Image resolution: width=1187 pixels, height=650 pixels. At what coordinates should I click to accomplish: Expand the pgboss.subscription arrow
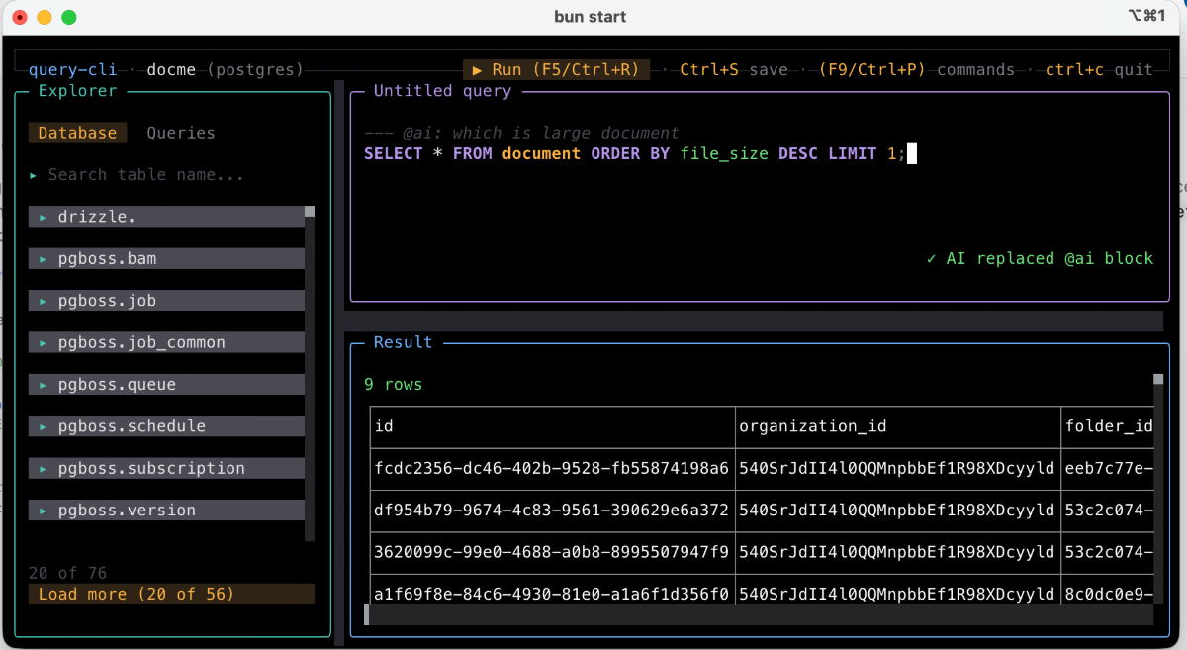44,469
